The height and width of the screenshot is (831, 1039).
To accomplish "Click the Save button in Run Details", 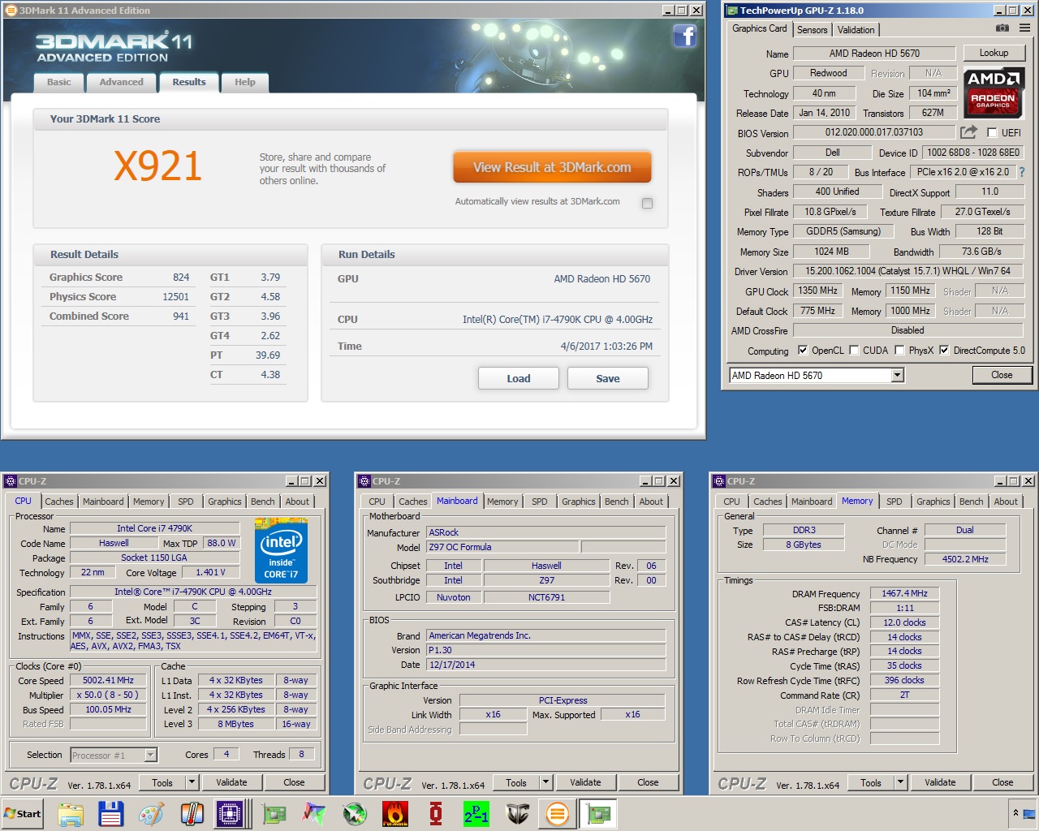I will pos(608,378).
